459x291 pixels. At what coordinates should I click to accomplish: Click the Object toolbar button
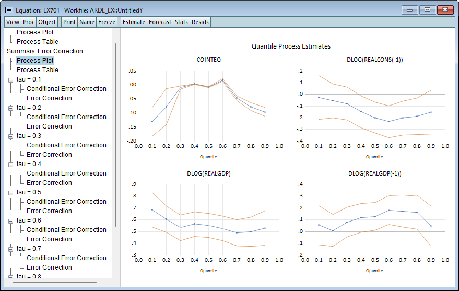pyautogui.click(x=47, y=22)
